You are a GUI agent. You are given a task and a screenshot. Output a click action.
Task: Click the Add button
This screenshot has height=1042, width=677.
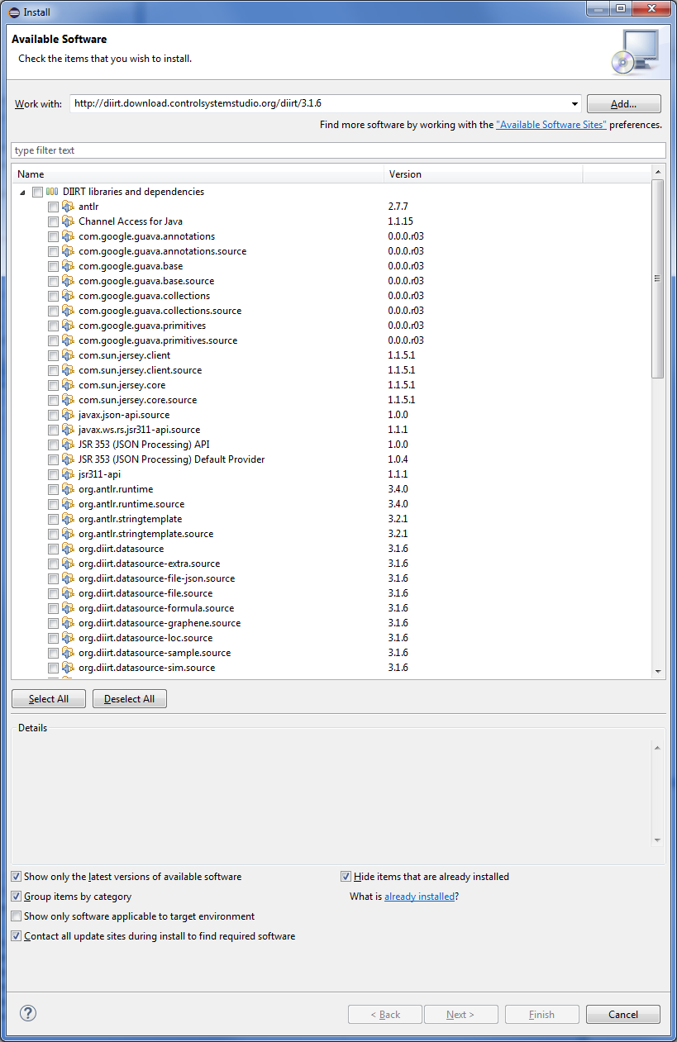click(x=623, y=103)
